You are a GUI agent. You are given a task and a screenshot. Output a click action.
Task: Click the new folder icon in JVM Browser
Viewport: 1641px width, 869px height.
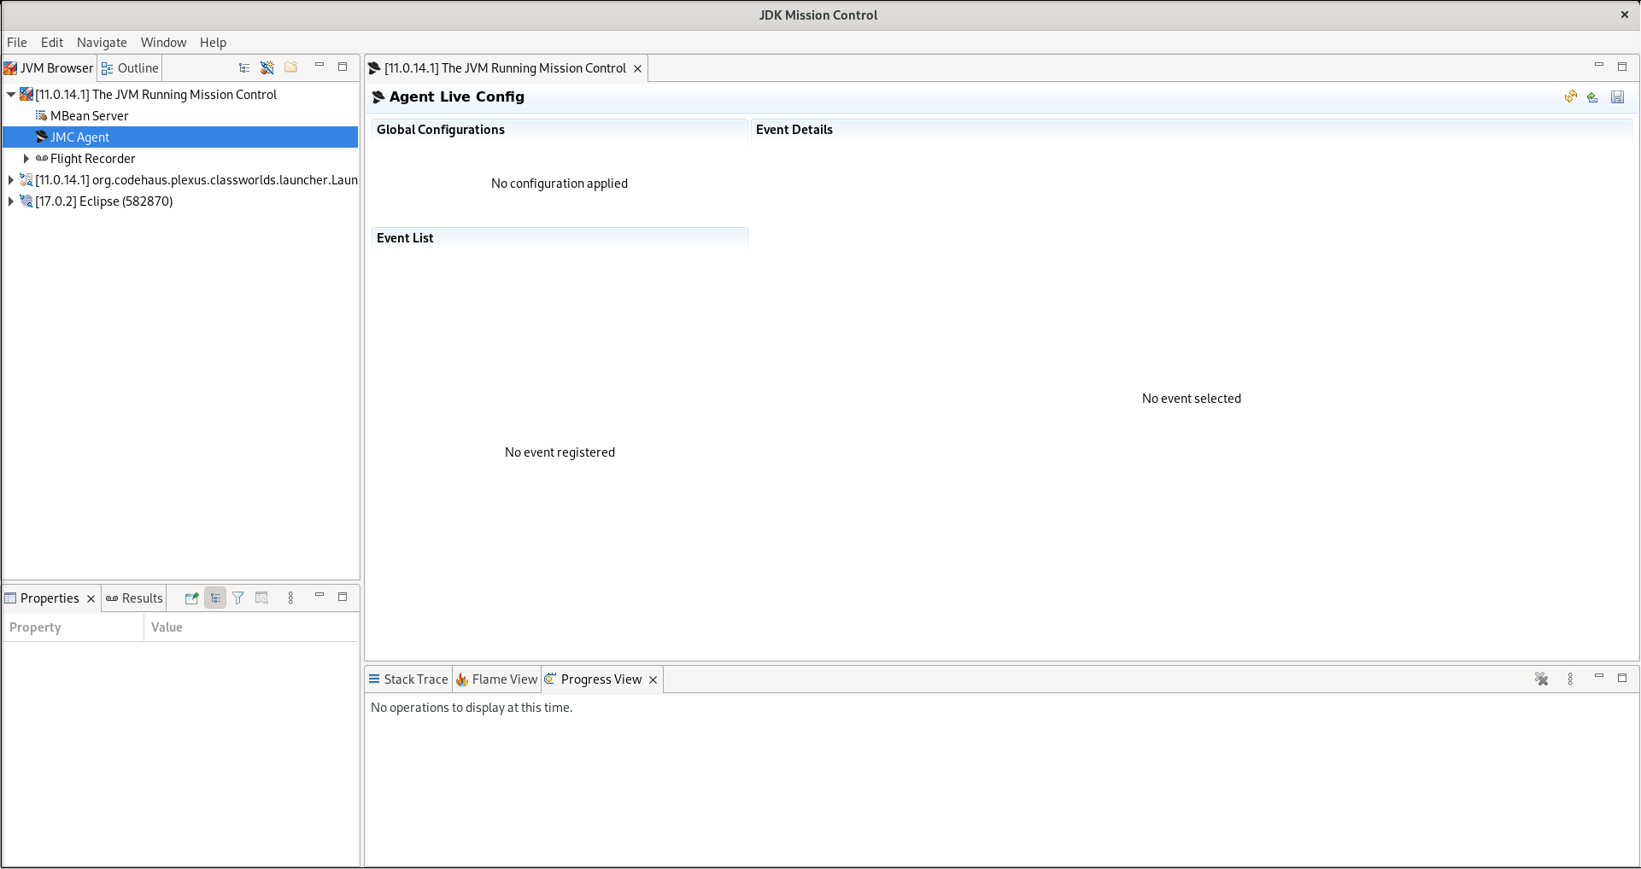click(291, 67)
